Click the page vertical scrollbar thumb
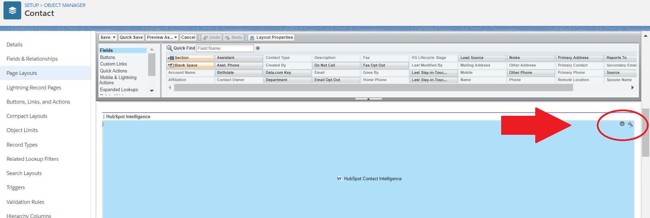This screenshot has height=218, width=650. [645, 133]
